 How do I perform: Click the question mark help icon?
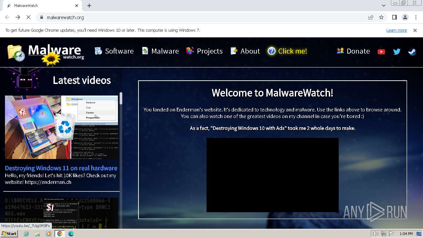[272, 51]
